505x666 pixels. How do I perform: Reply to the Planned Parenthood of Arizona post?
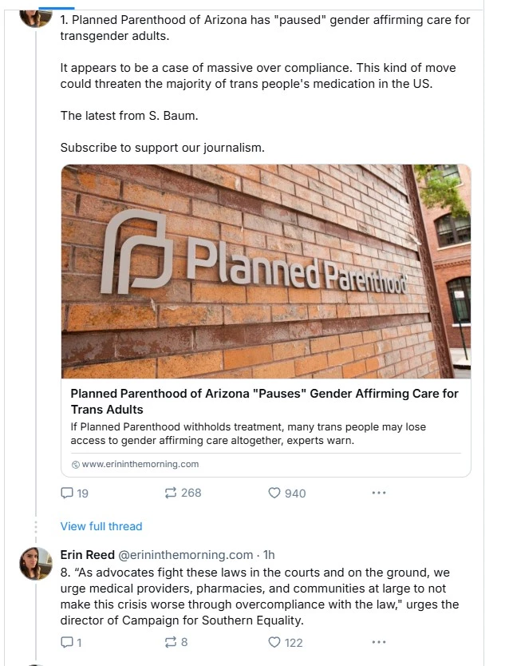(67, 493)
